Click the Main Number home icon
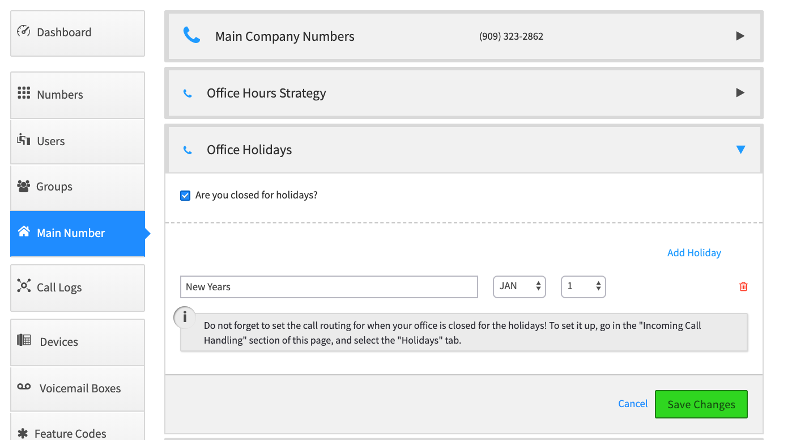 pos(24,232)
